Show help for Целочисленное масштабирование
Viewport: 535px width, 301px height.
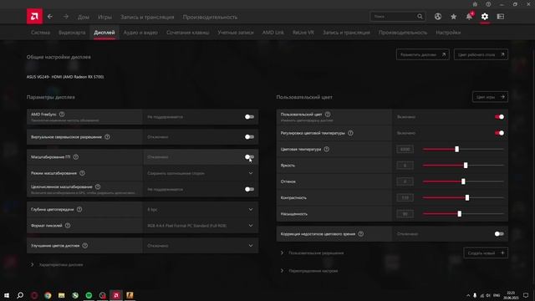(98, 186)
